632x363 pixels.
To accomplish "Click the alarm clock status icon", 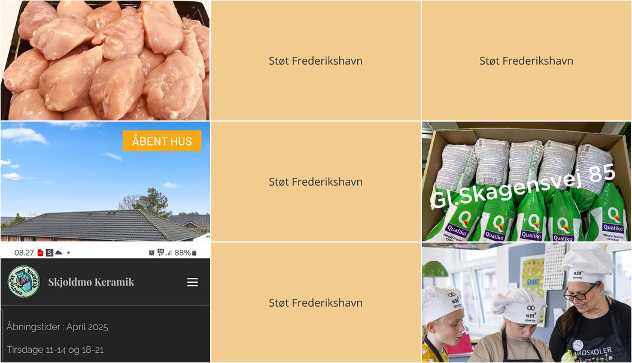I will pos(151,253).
